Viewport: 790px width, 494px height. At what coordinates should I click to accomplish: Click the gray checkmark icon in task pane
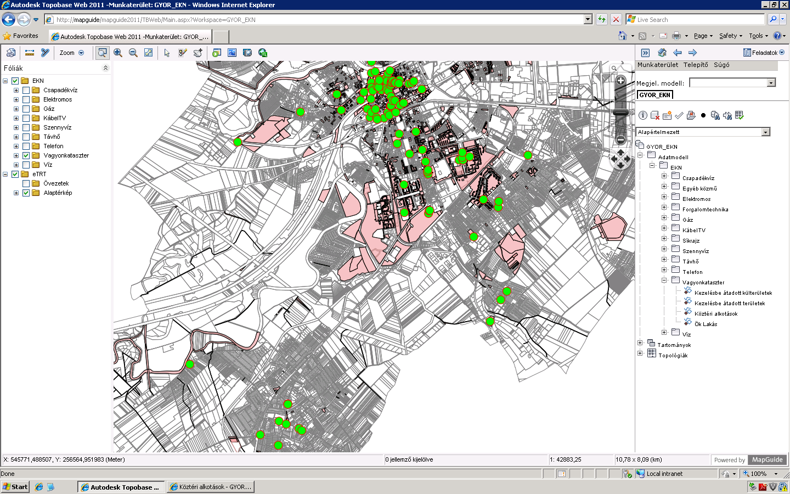pyautogui.click(x=679, y=115)
